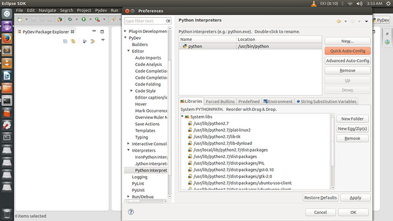Switch to the Environment tab
This screenshot has height=221, width=393.
click(x=278, y=102)
